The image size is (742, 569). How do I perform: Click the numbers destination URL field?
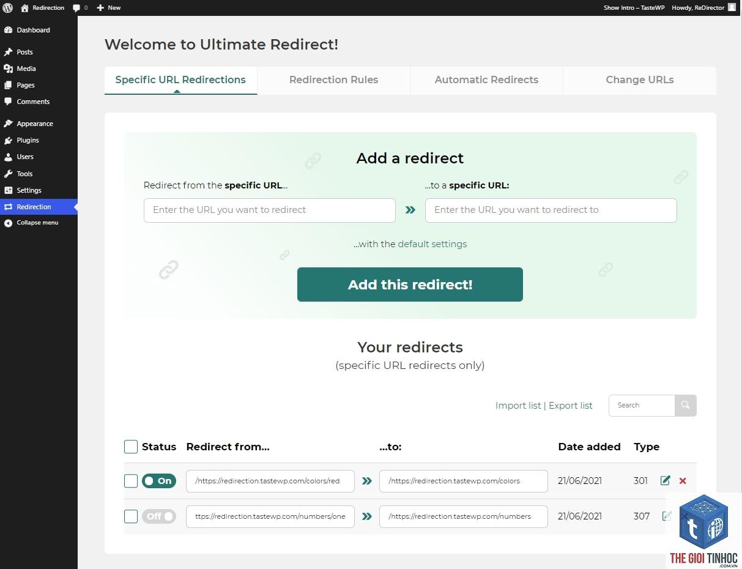464,516
